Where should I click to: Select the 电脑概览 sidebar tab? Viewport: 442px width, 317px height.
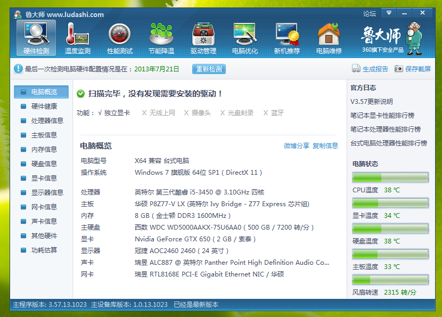[x=41, y=92]
